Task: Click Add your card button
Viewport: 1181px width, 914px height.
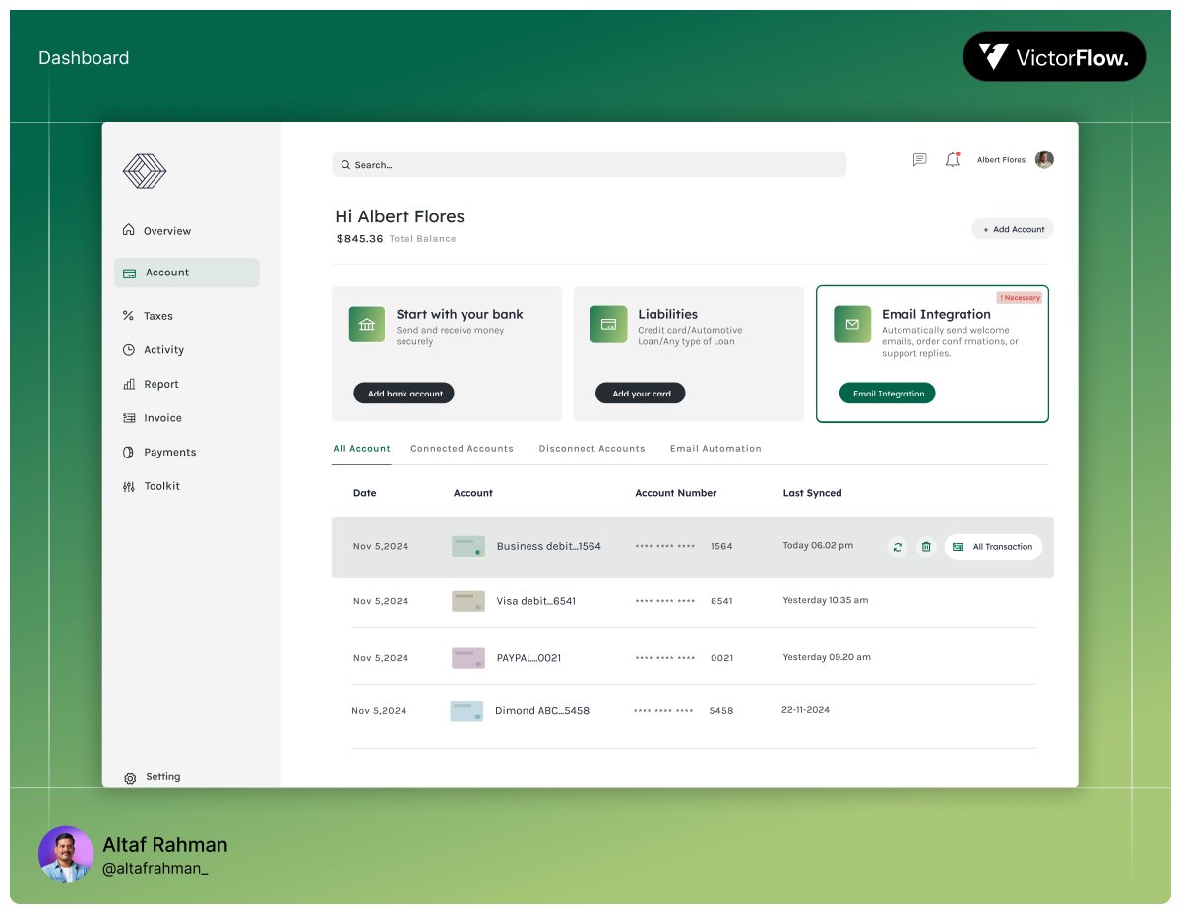Action: [x=641, y=394]
